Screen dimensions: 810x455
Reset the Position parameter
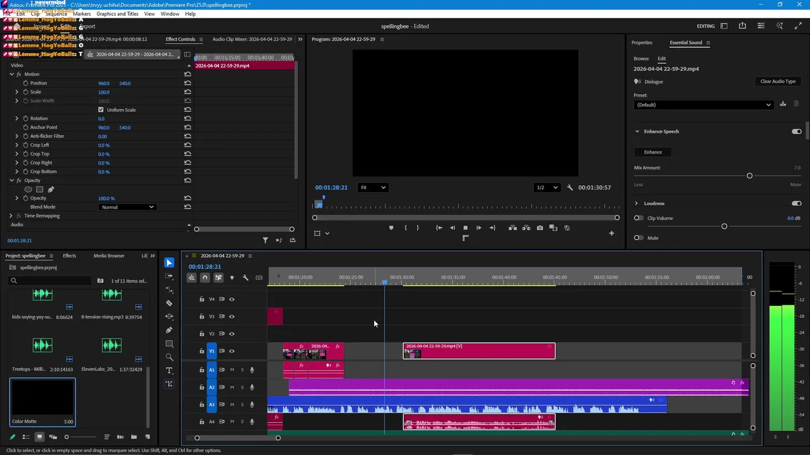click(187, 83)
